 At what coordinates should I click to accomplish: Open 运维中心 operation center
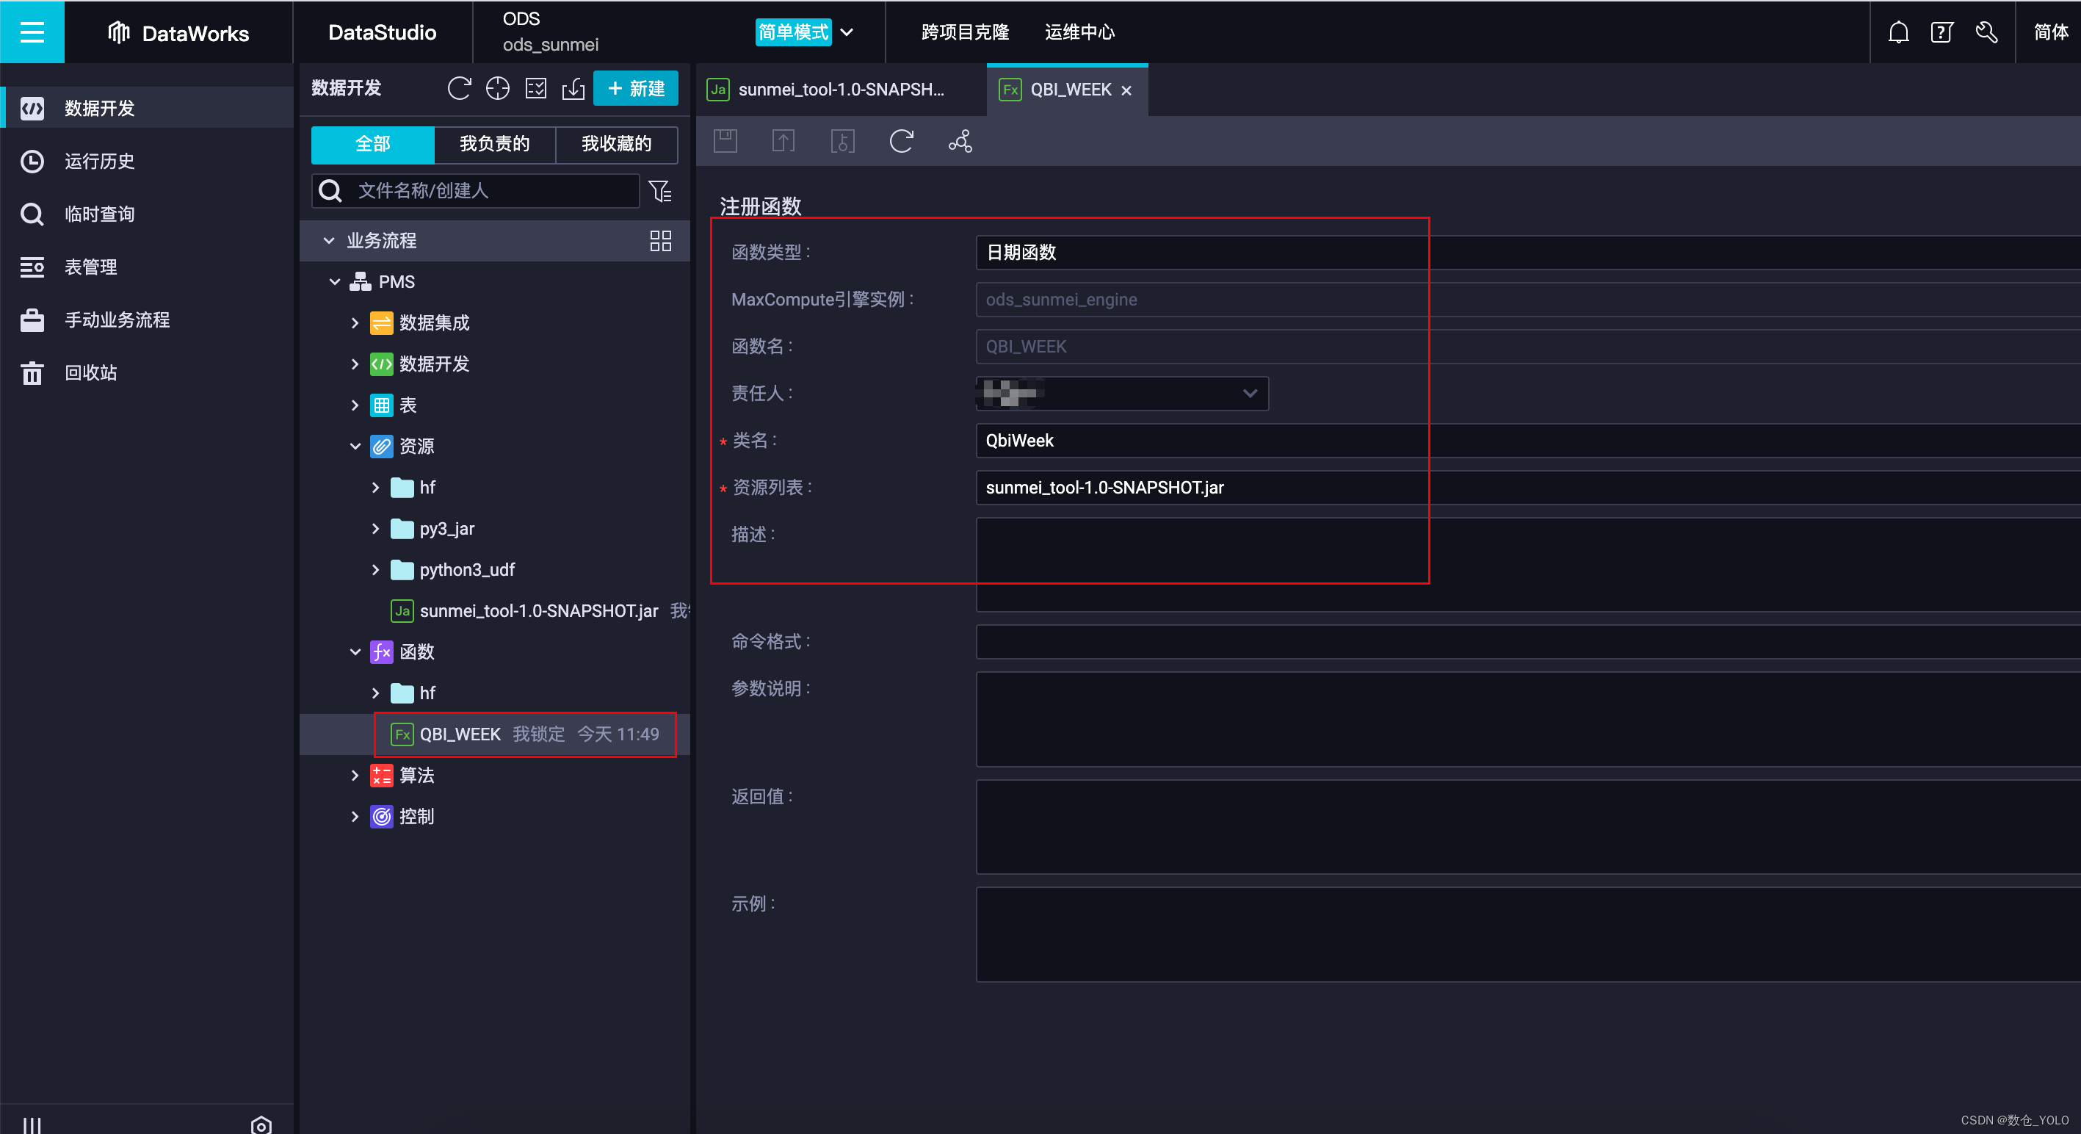tap(1079, 32)
